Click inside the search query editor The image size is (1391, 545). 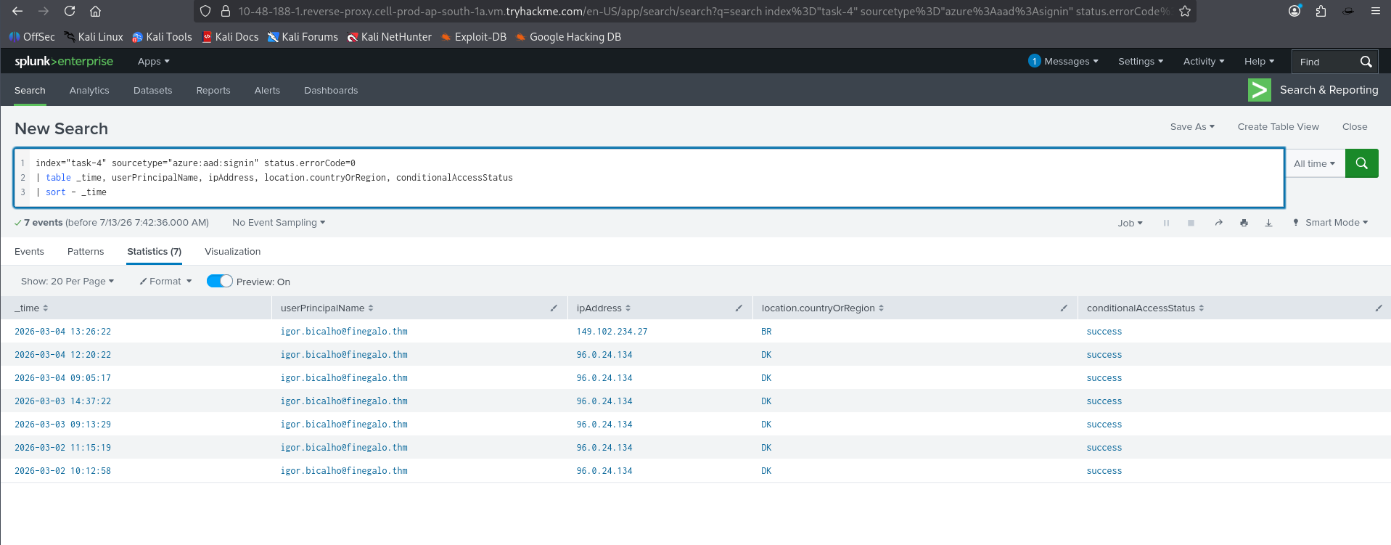click(x=649, y=178)
